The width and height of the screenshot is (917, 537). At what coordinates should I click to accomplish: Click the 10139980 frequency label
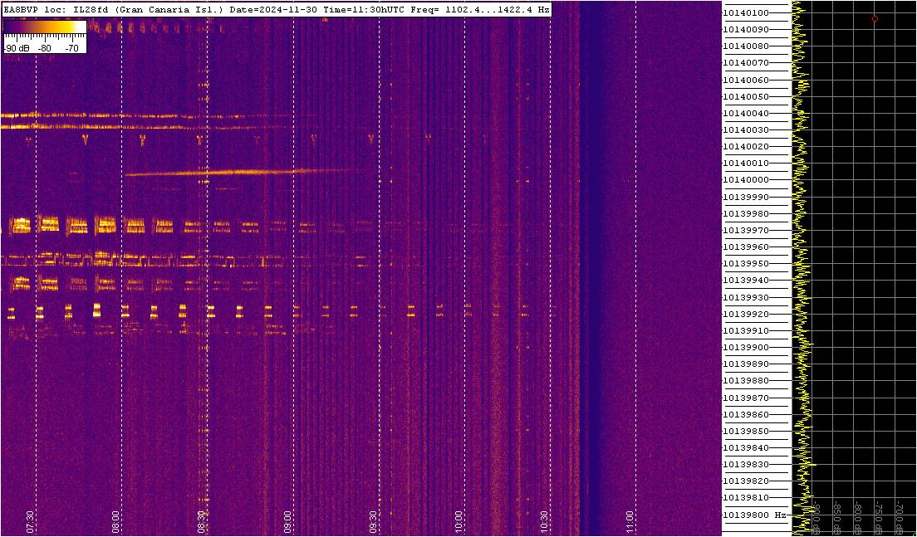746,213
